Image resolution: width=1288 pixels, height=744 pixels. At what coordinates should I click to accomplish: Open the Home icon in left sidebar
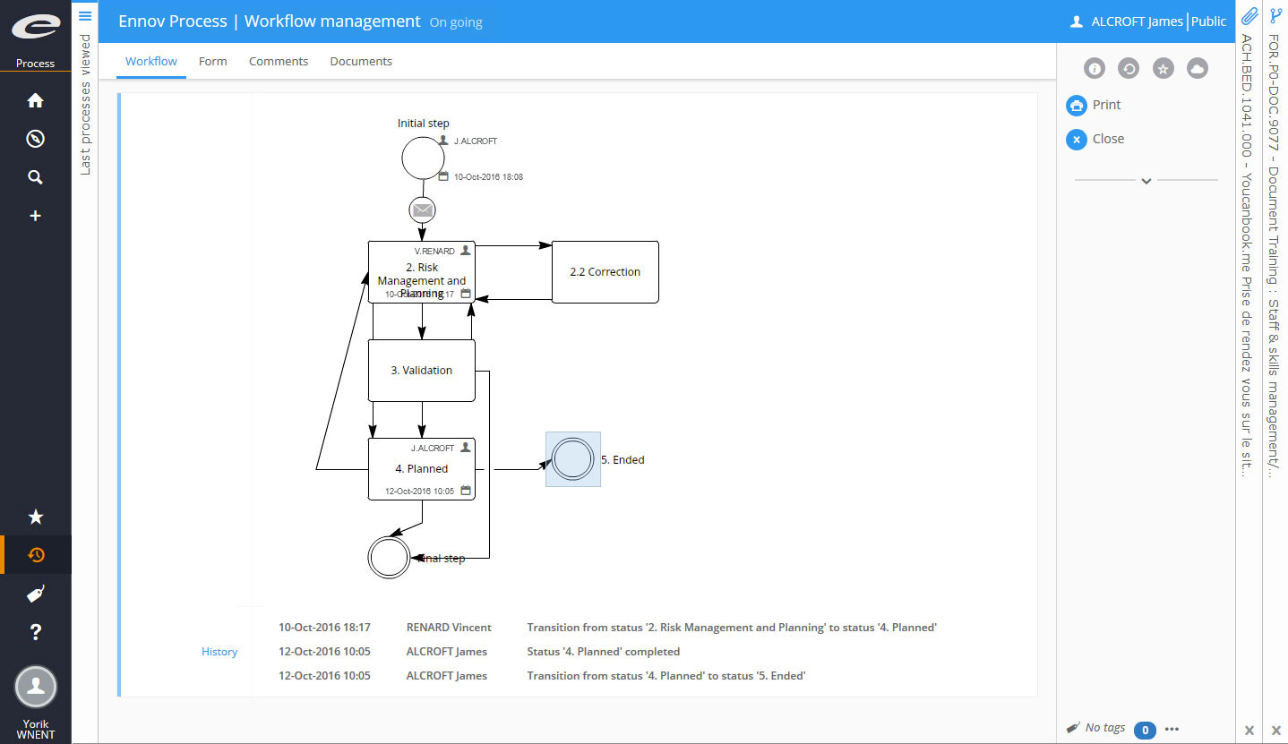tap(35, 101)
